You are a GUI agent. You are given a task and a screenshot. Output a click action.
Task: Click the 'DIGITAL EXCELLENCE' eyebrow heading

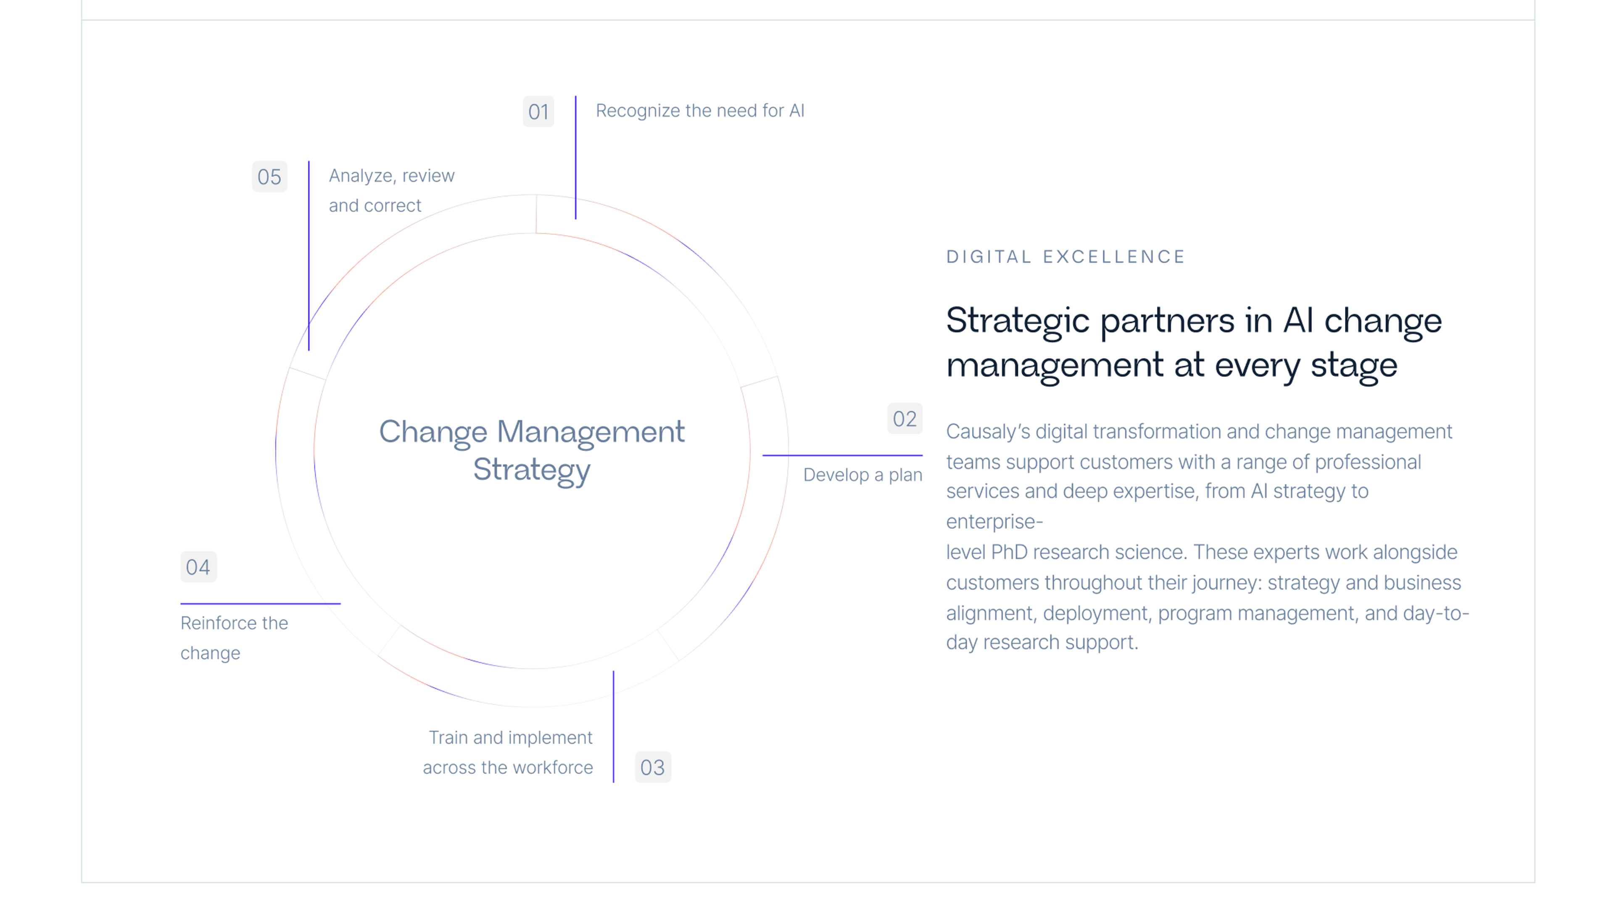coord(1065,257)
